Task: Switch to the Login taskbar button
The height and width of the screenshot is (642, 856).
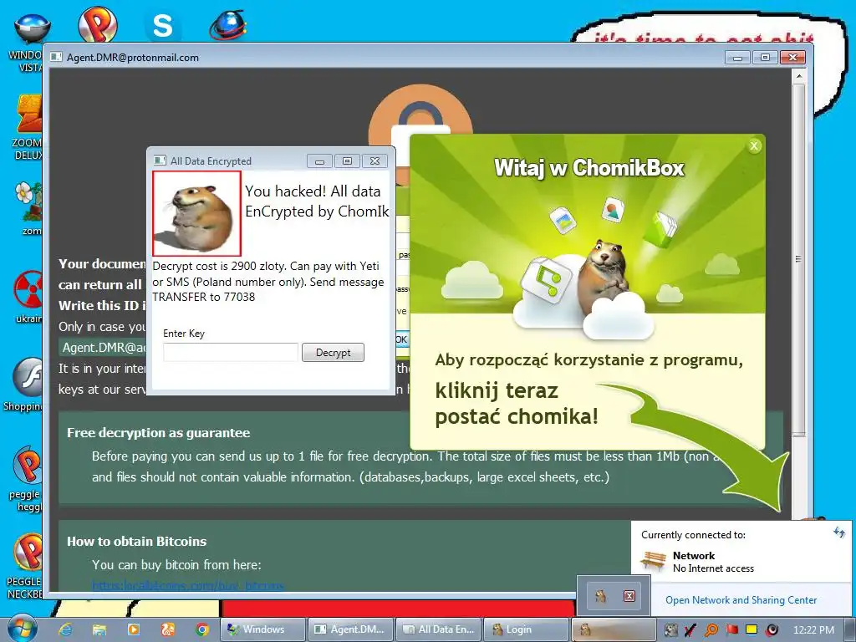Action: pos(525,629)
